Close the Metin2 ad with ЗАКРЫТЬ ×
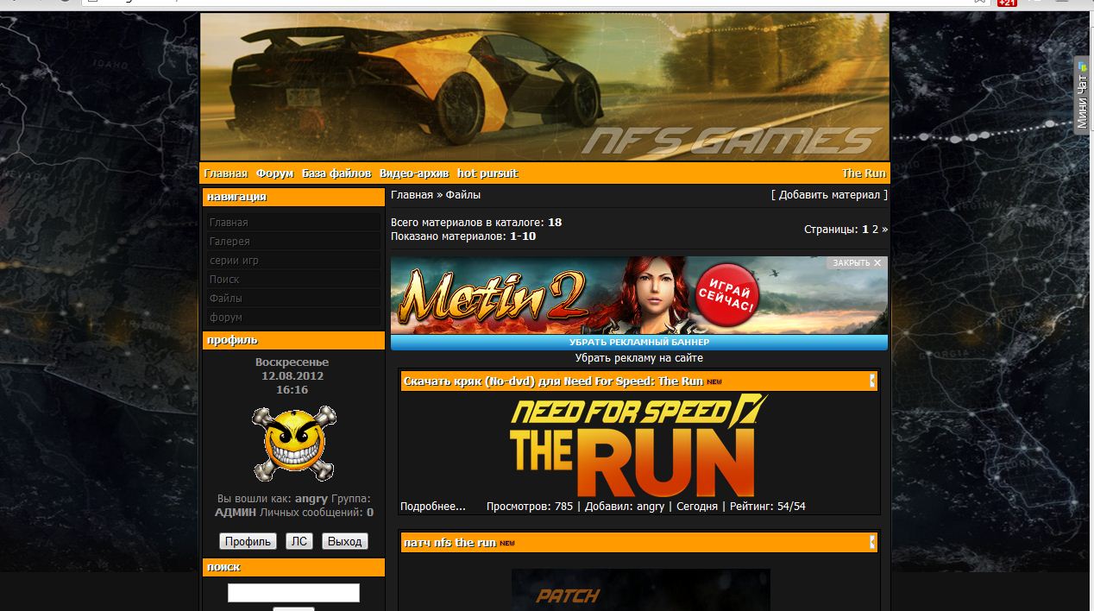1094x611 pixels. click(x=857, y=262)
